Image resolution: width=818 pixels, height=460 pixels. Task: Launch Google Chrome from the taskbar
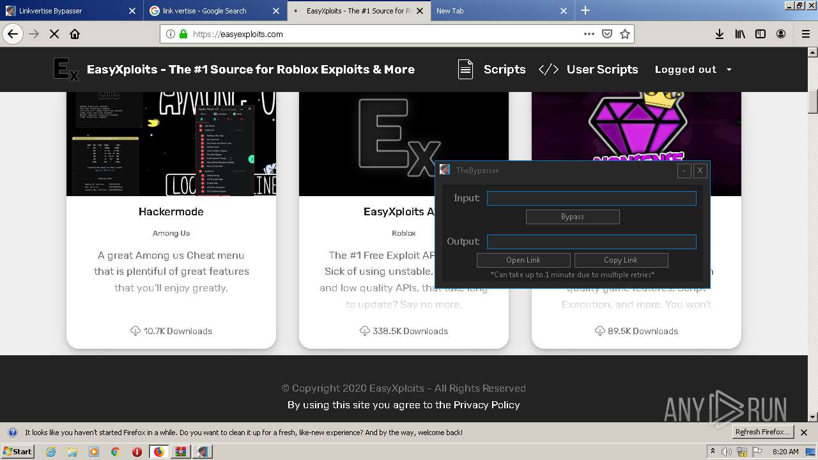click(x=115, y=452)
